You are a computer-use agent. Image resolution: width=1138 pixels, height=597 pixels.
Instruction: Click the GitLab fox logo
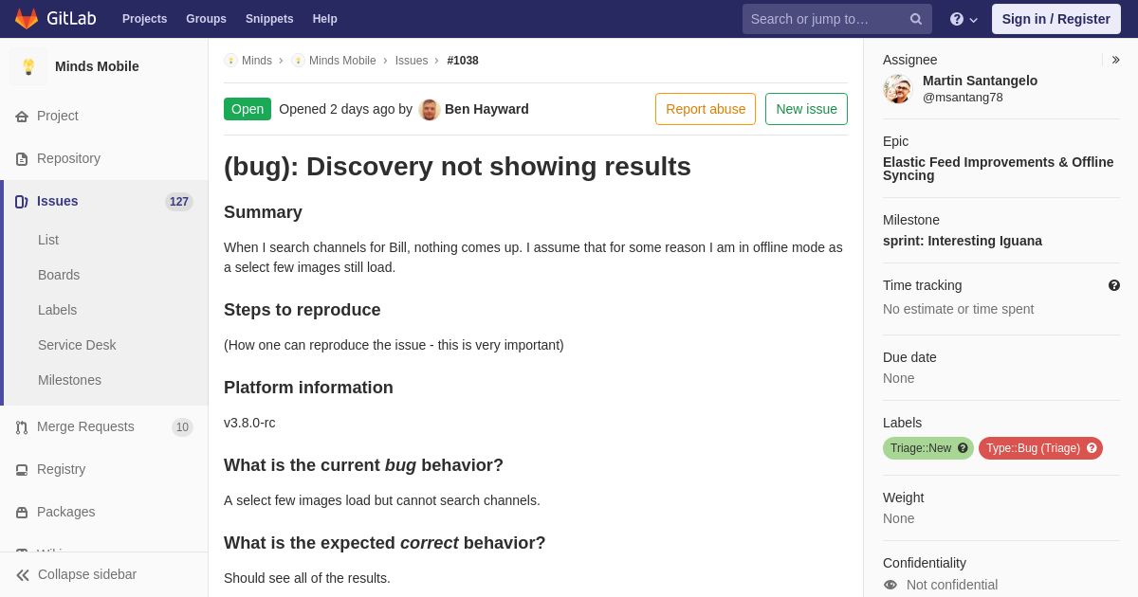tap(27, 19)
